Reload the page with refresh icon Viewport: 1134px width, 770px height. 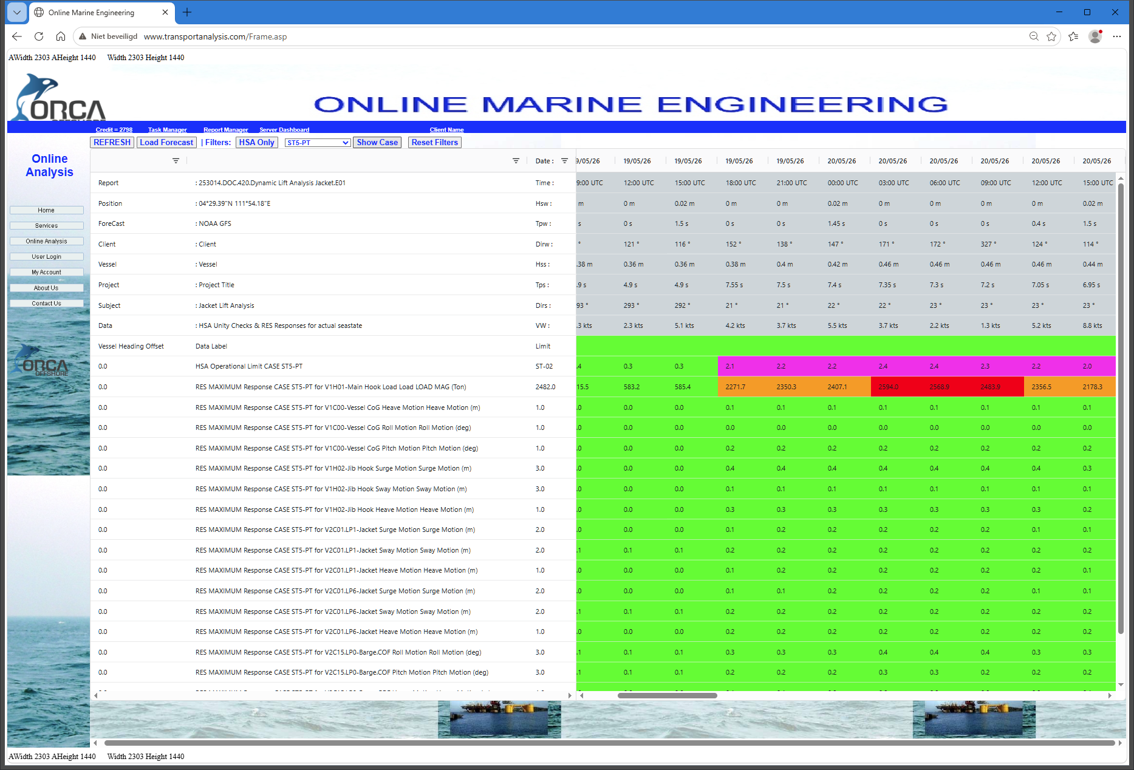tap(39, 36)
